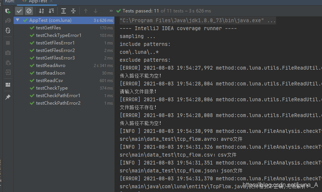
Task: Restore layout icon in sidebar
Action: click(8, 85)
